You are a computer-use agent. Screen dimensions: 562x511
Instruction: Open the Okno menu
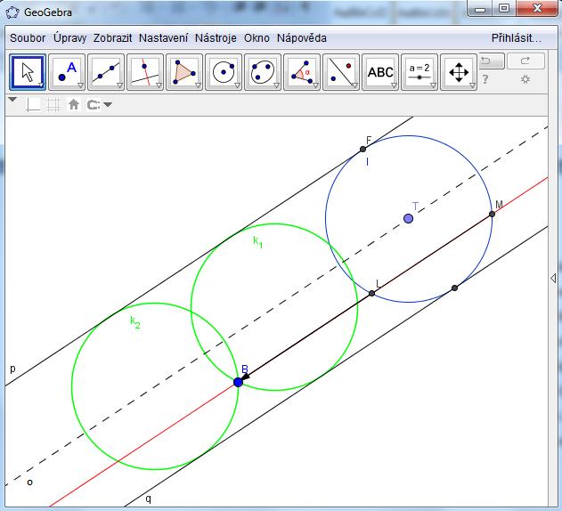click(x=257, y=38)
